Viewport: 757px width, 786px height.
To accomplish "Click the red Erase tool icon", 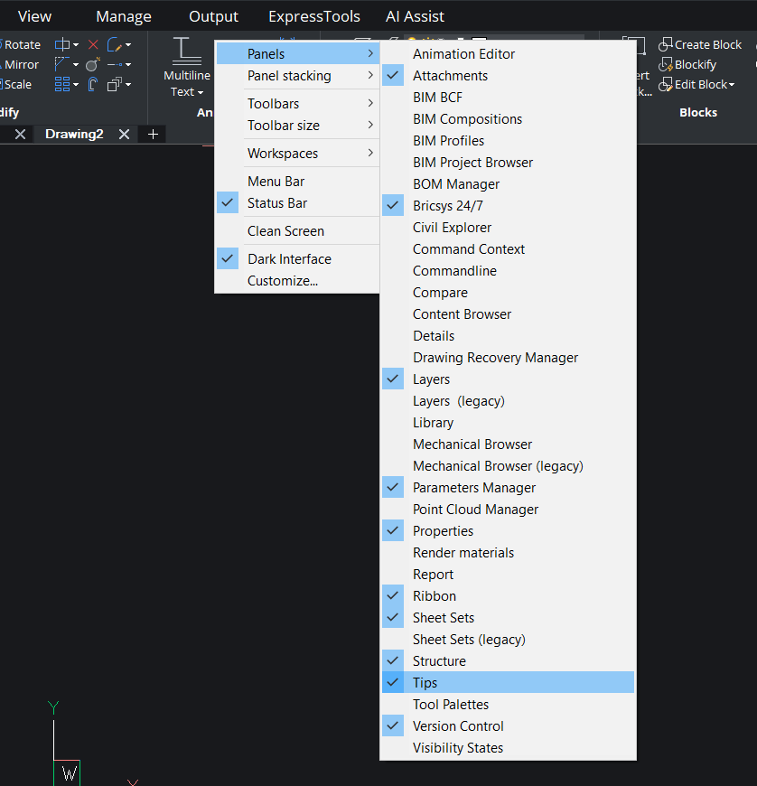I will click(93, 44).
